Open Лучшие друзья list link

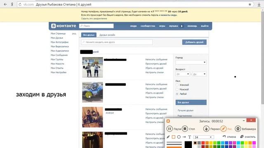click(x=185, y=111)
